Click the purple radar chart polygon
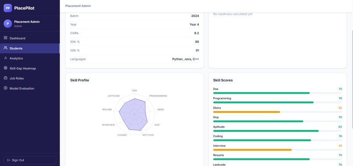Viewport: 353px width, 166px height. pos(133,115)
